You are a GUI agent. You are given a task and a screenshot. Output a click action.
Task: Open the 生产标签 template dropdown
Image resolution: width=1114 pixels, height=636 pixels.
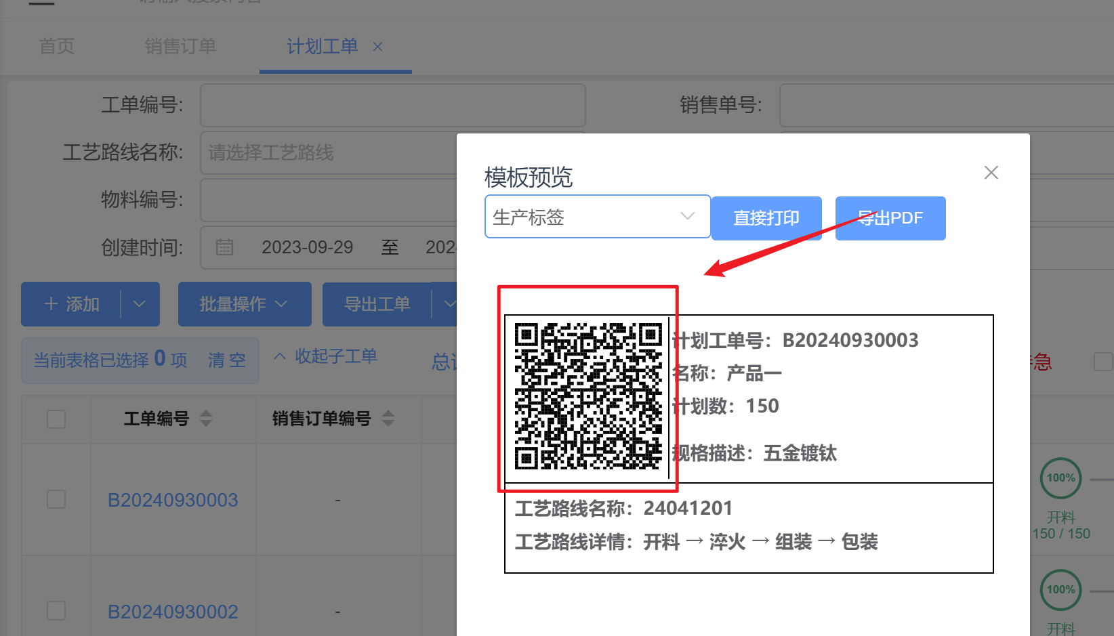(x=597, y=217)
